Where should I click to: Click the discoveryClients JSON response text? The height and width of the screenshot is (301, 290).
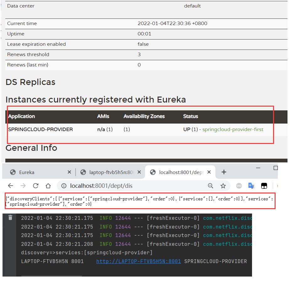click(x=139, y=201)
